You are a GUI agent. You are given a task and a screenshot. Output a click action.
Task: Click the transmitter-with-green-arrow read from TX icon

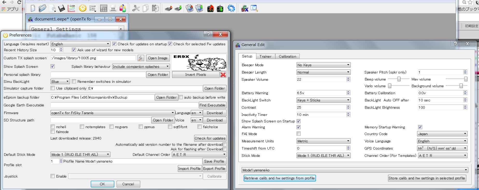click(220, 9)
